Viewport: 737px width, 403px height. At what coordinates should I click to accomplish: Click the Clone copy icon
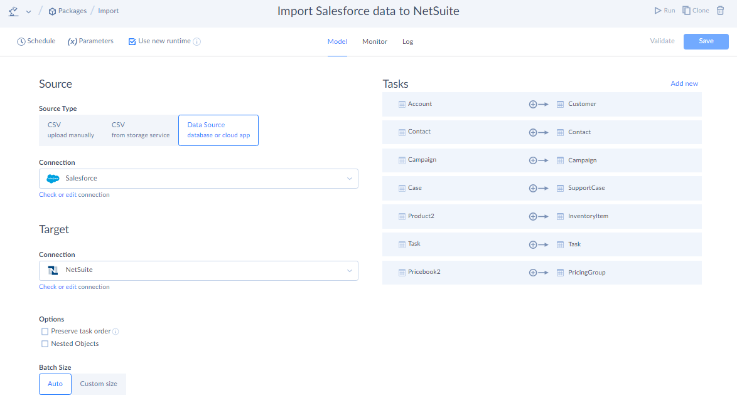coord(686,10)
